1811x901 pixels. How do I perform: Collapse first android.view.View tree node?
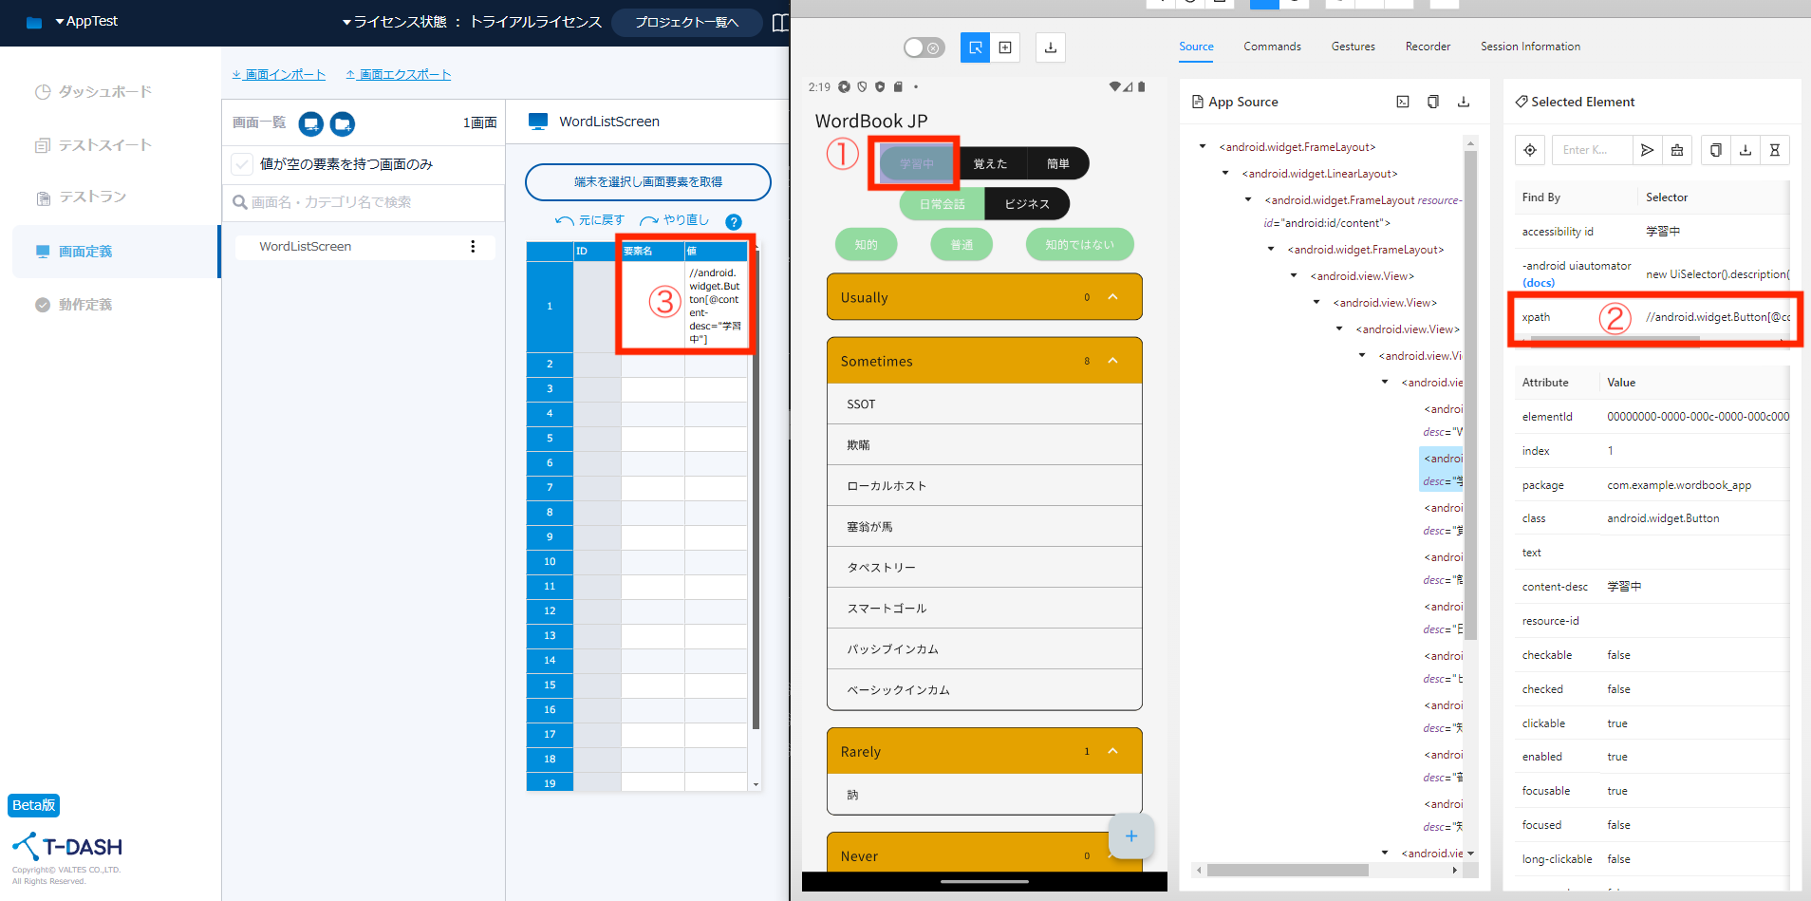pos(1294,276)
